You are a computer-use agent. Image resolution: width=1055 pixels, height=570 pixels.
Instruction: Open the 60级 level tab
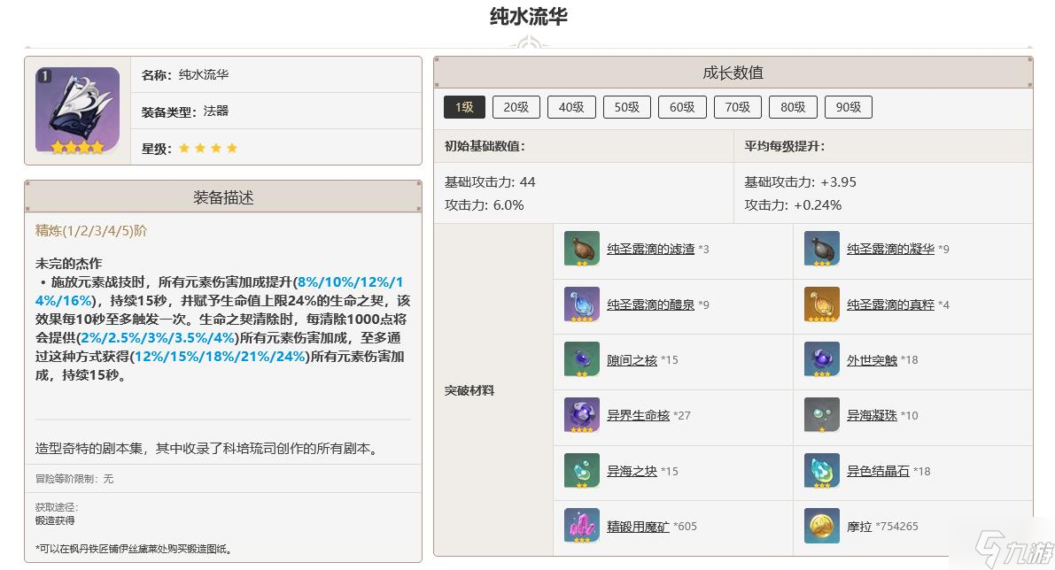coord(682,108)
